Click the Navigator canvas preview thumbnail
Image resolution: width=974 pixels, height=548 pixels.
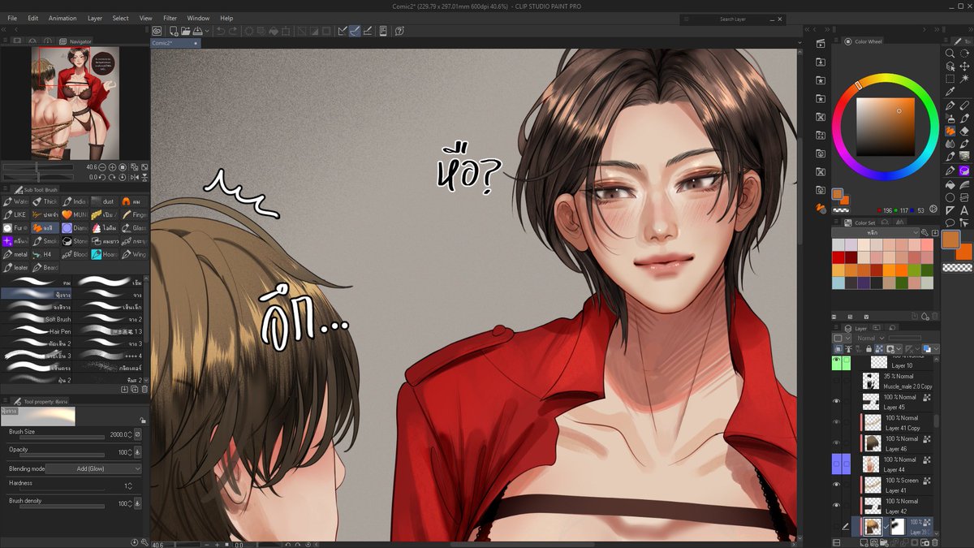(x=75, y=103)
